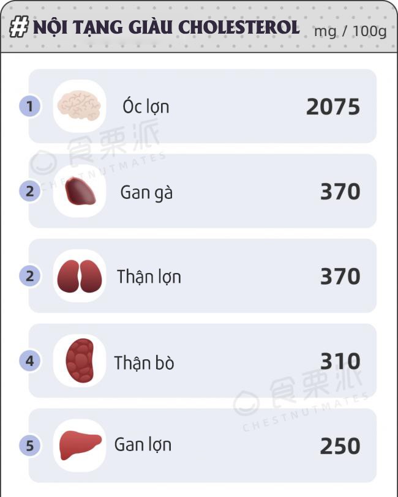398x497 pixels.
Task: Click the 250 cholesterol value
Action: tap(340, 446)
